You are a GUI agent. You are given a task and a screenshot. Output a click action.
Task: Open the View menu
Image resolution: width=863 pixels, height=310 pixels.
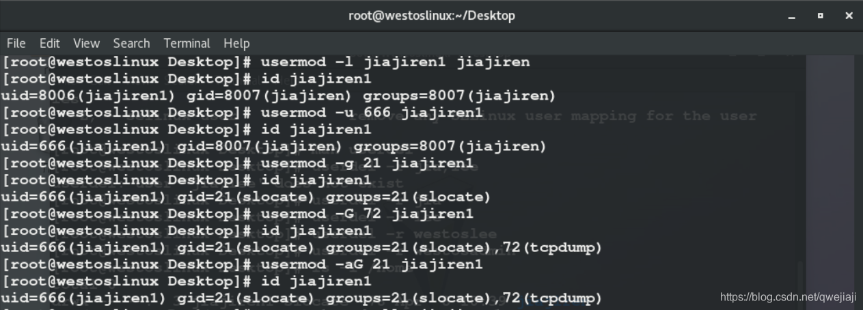point(86,43)
